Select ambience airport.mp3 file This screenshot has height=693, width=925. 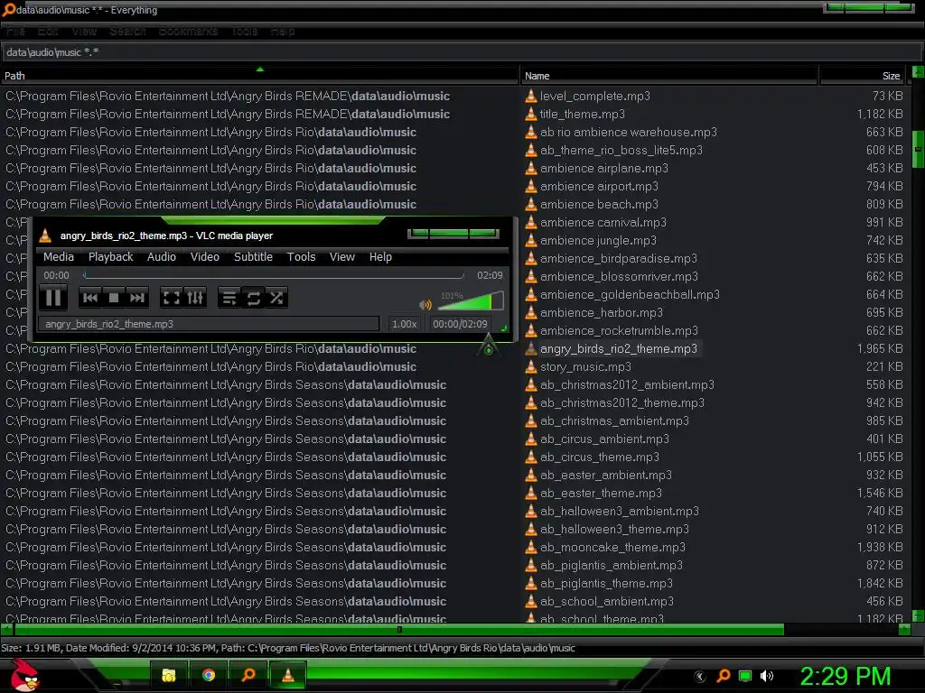tap(599, 186)
